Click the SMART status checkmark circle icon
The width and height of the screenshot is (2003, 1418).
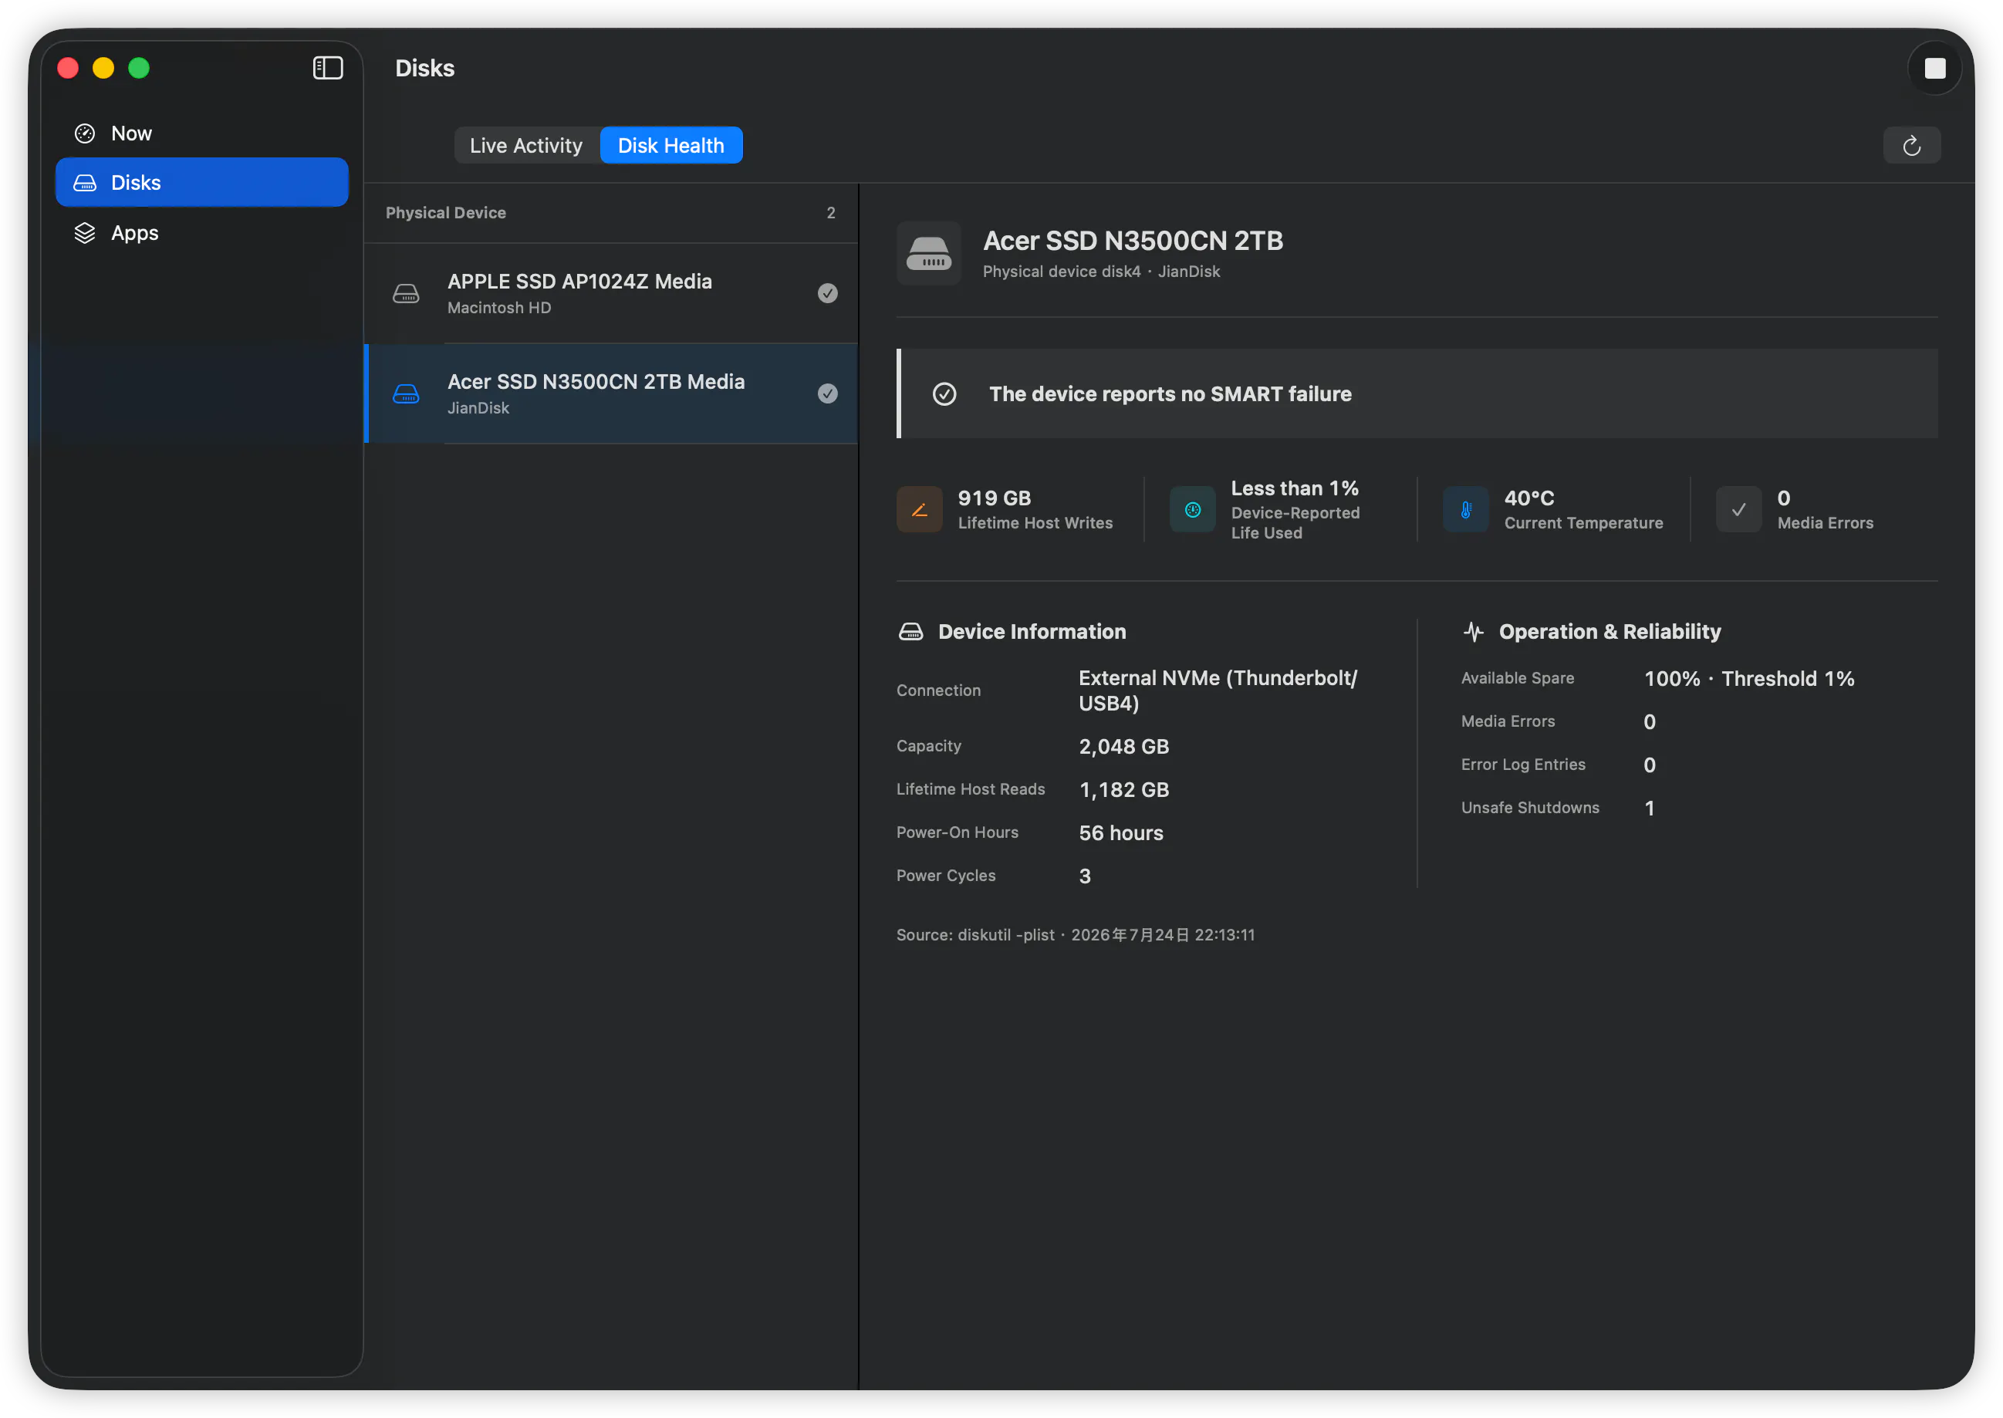944,393
